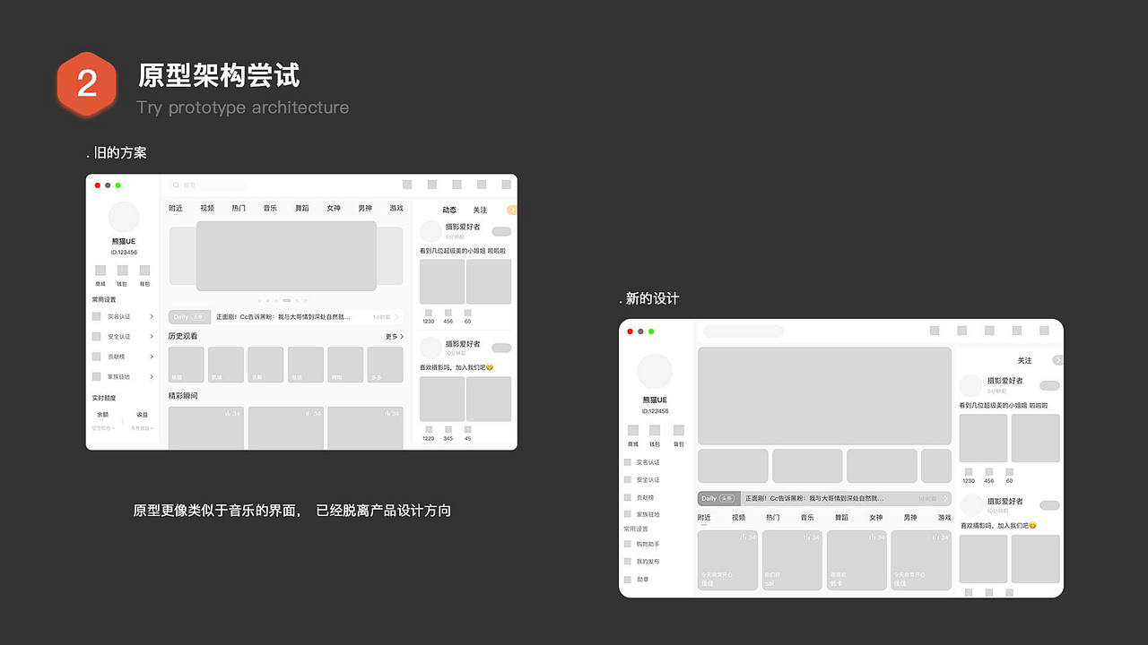Image resolution: width=1148 pixels, height=645 pixels.
Task: Open the center carousel banner in old design
Action: coord(287,255)
